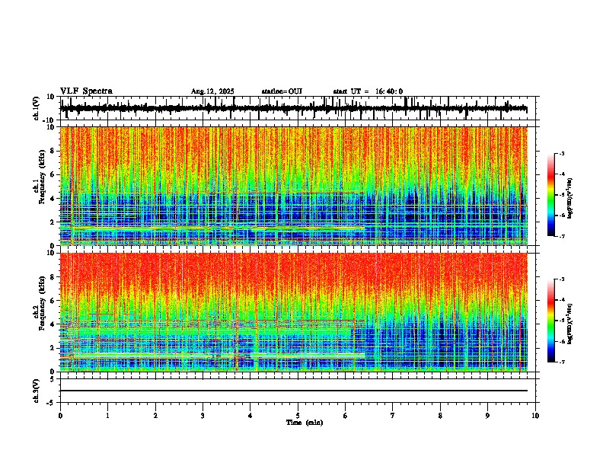Click the time axis tick label "5"
This screenshot has height=466, width=603.
point(298,416)
